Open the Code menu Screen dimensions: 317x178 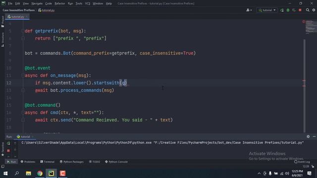[49, 3]
